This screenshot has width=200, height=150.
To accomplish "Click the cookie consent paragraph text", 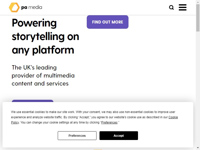I will point(94,117).
